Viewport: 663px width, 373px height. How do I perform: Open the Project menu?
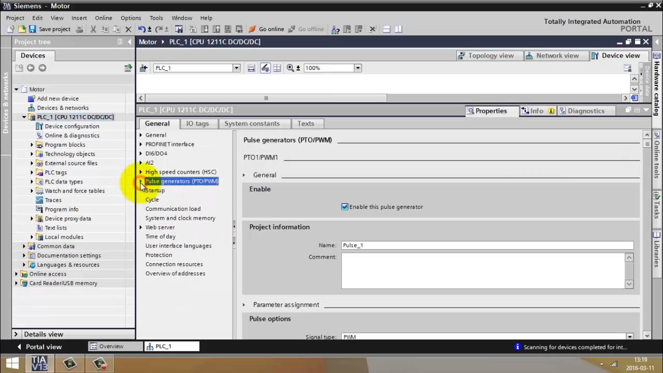coord(15,18)
